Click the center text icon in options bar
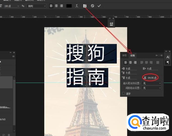This screenshot has width=172, height=136. [56, 6]
